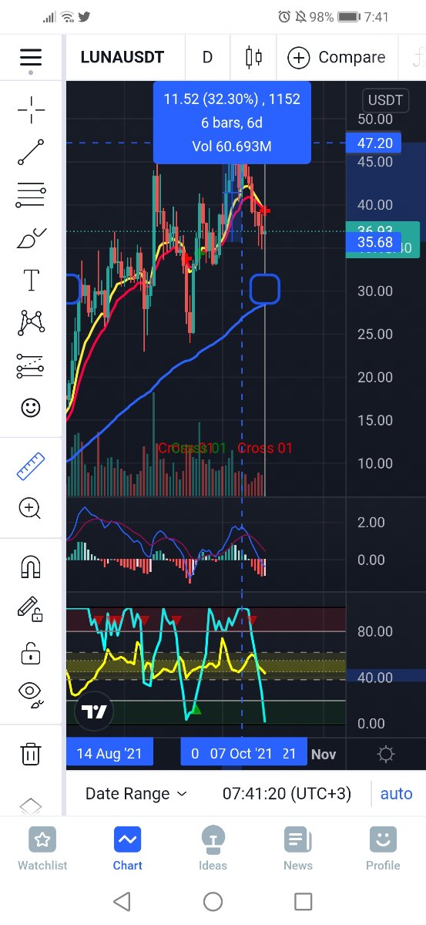Click the 07 Oct '21 date label

(x=241, y=754)
